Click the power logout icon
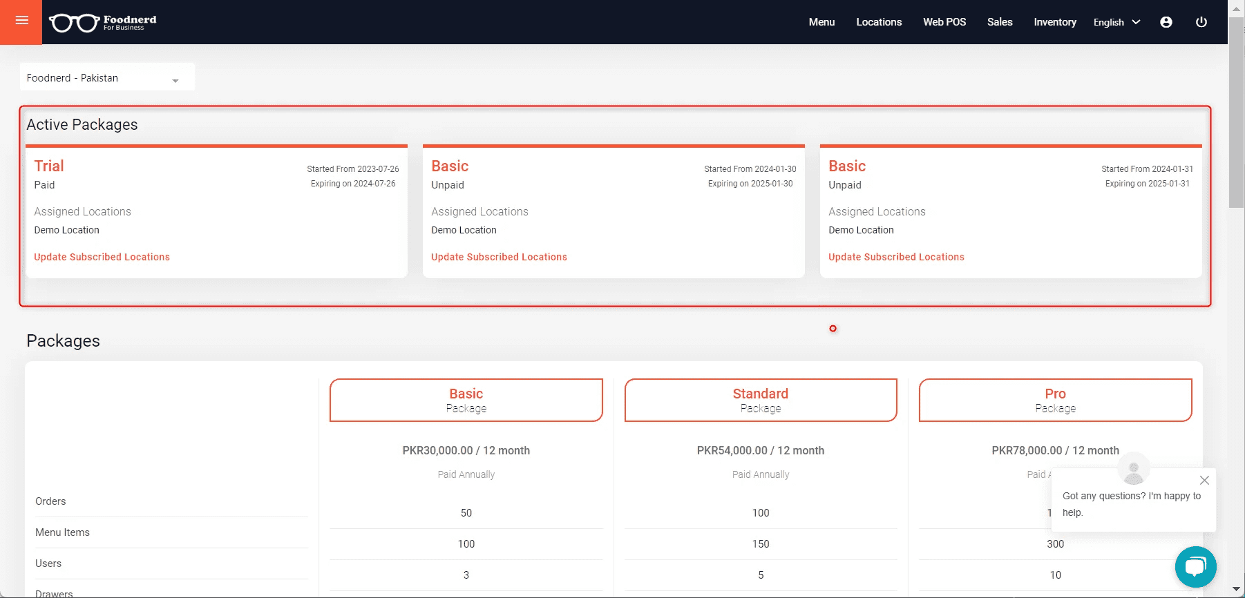This screenshot has width=1245, height=598. pos(1201,22)
